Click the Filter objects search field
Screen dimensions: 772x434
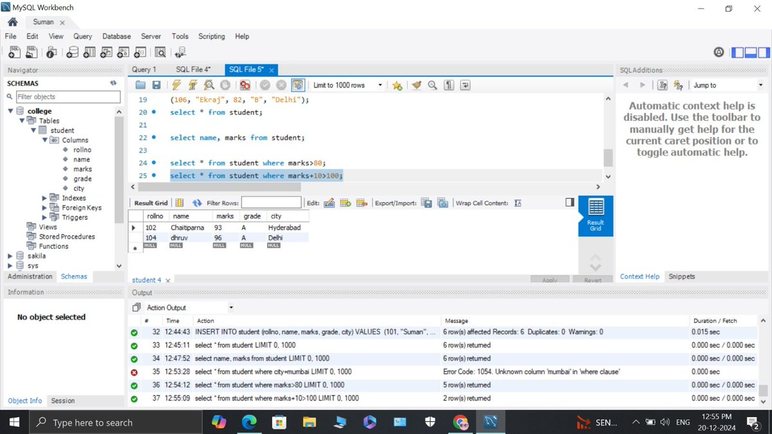[68, 96]
